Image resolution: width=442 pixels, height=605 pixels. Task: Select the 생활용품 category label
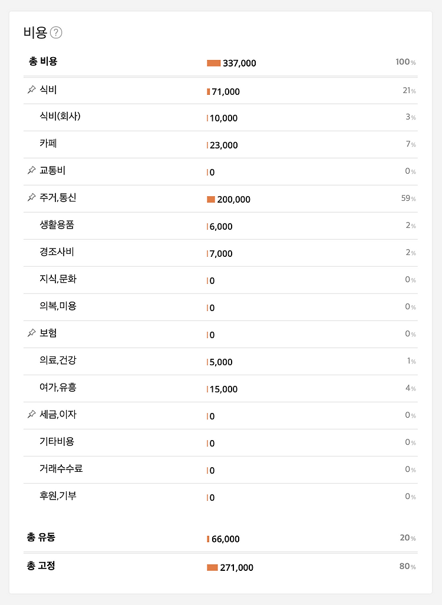(57, 224)
